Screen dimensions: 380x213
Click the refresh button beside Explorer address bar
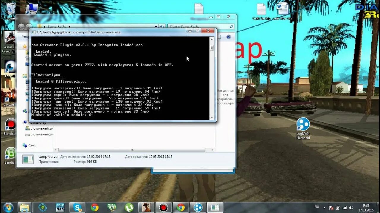point(162,27)
